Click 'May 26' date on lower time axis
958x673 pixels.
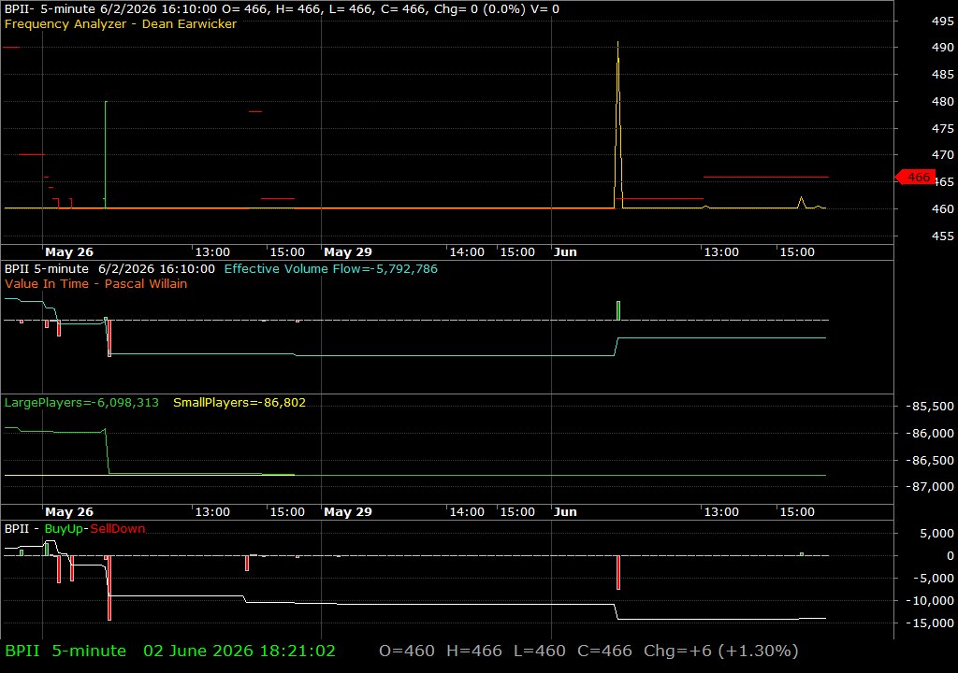[69, 512]
